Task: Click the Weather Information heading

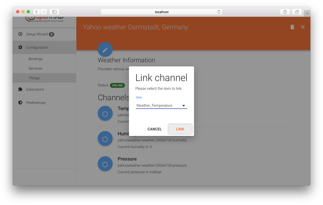Action: click(126, 60)
